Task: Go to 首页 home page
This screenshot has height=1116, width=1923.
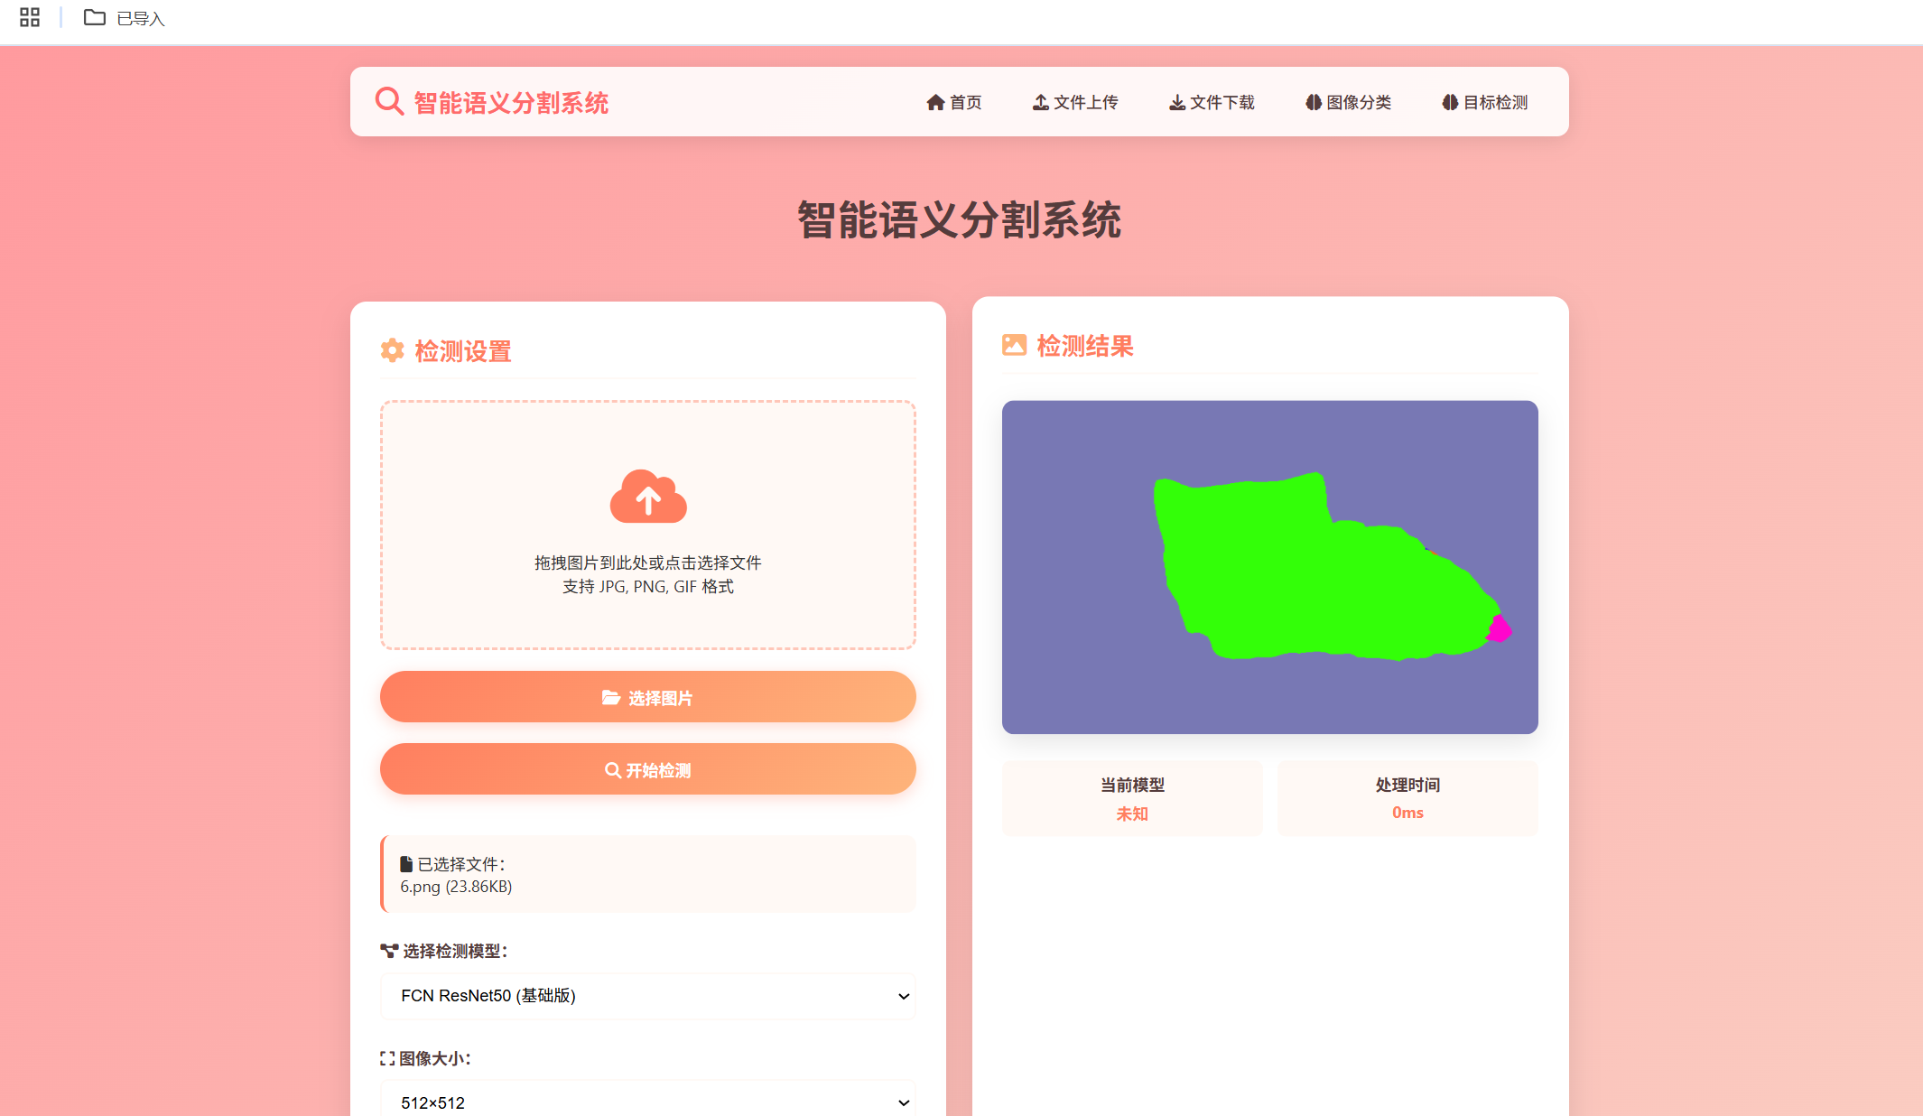Action: [954, 102]
